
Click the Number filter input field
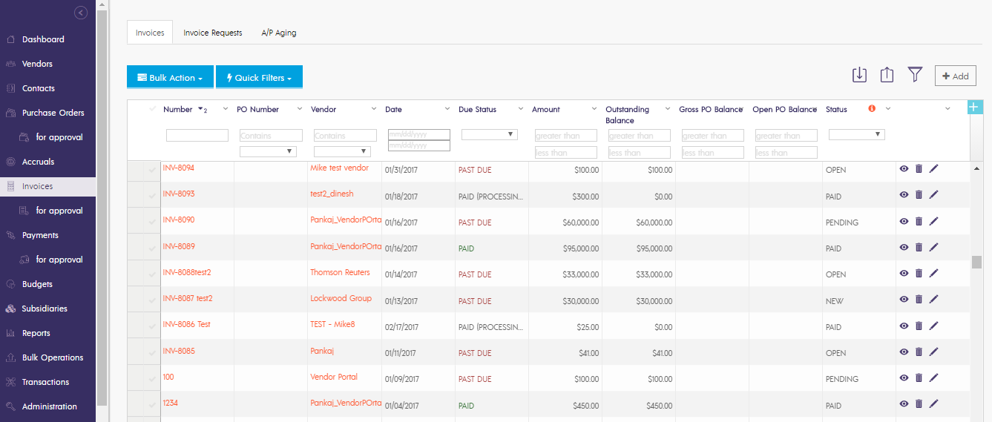pyautogui.click(x=197, y=135)
